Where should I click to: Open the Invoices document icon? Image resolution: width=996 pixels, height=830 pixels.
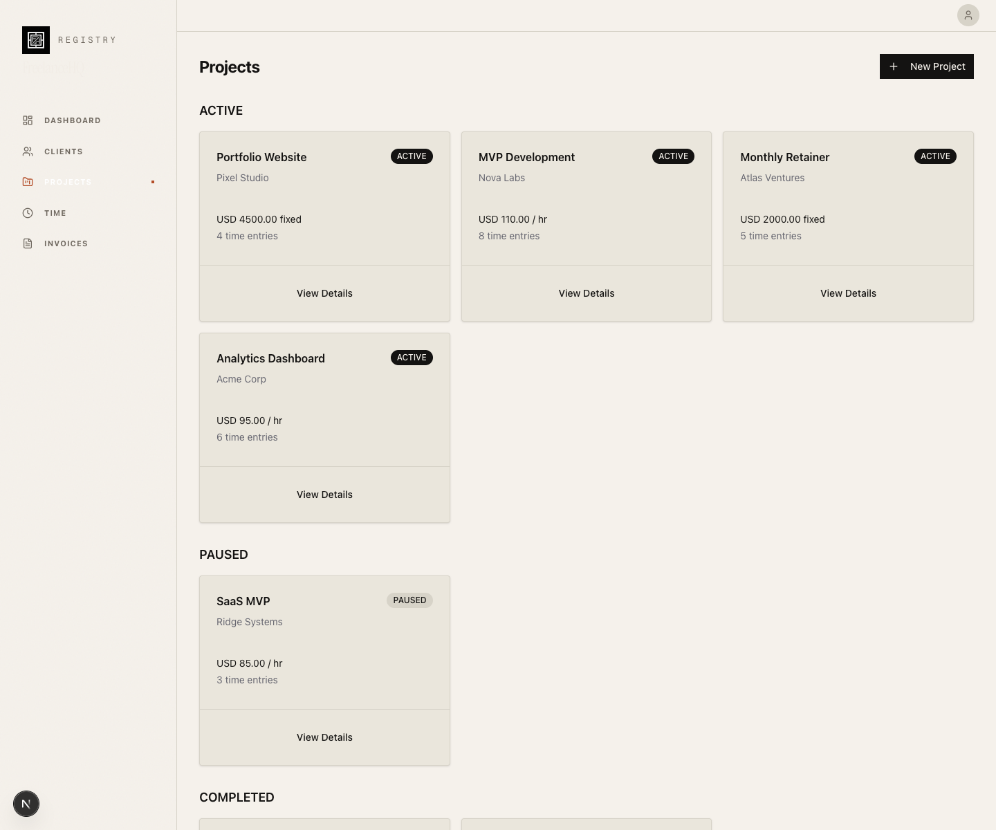pyautogui.click(x=28, y=243)
